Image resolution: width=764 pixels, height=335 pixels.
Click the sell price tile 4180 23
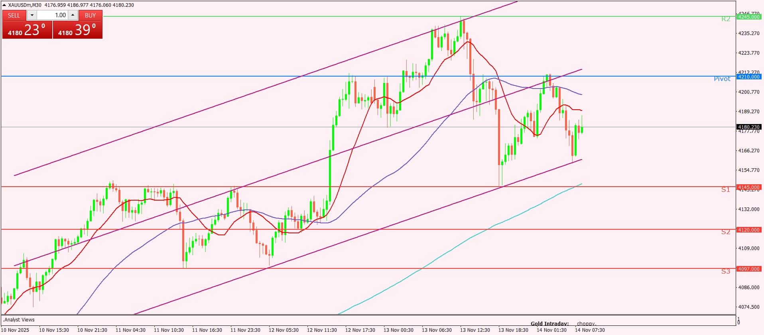pyautogui.click(x=27, y=30)
